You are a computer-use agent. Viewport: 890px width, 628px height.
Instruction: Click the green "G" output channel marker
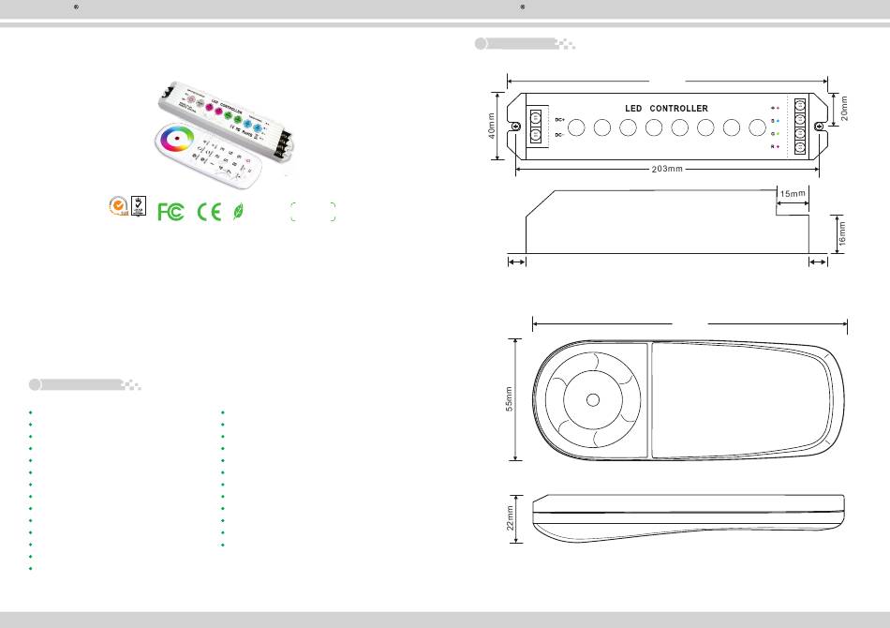tap(775, 133)
